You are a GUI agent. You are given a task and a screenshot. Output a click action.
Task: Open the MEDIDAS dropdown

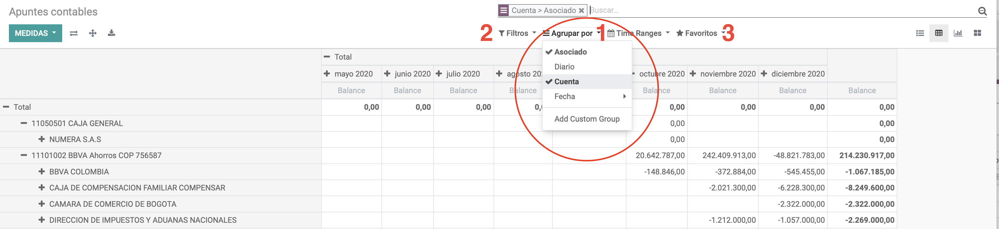click(35, 33)
